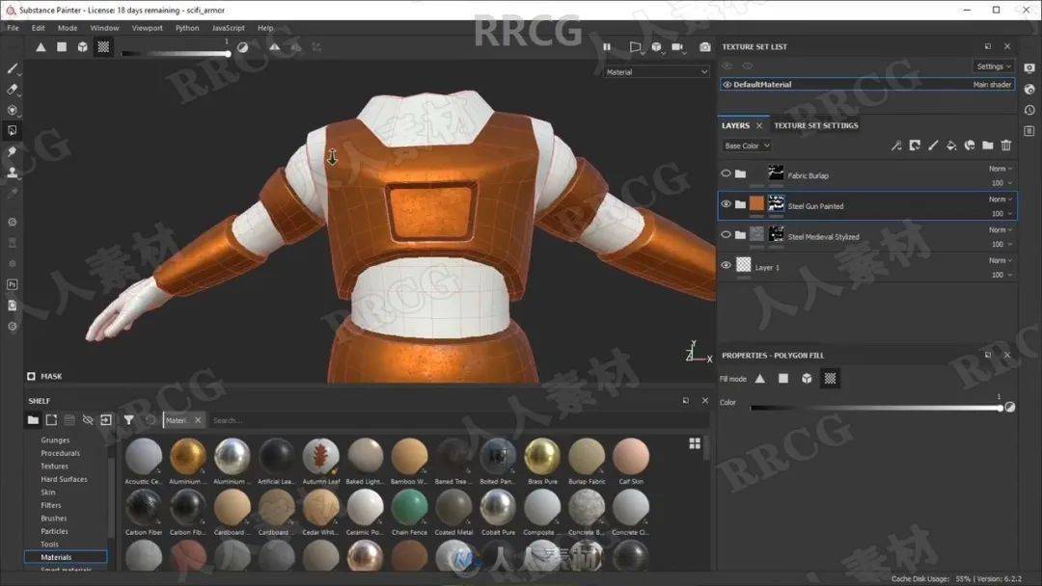
Task: Pick the Brass Pure material thumbnail
Action: click(542, 456)
